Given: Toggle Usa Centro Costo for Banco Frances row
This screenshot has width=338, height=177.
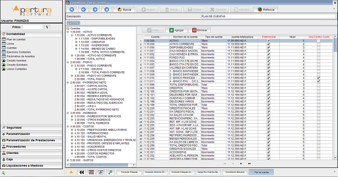Looking at the screenshot, I should click(x=319, y=78).
